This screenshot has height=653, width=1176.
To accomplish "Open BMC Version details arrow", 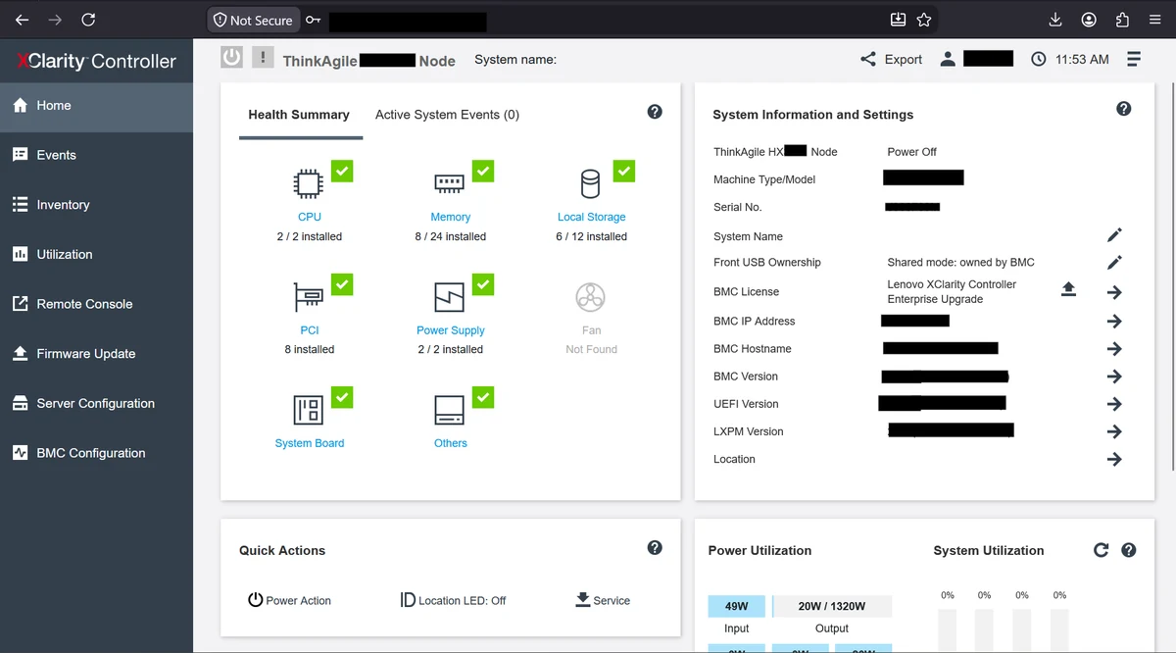I will pyautogui.click(x=1114, y=376).
